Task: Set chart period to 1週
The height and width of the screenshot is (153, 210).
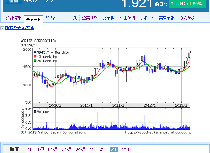Action: (x=41, y=149)
